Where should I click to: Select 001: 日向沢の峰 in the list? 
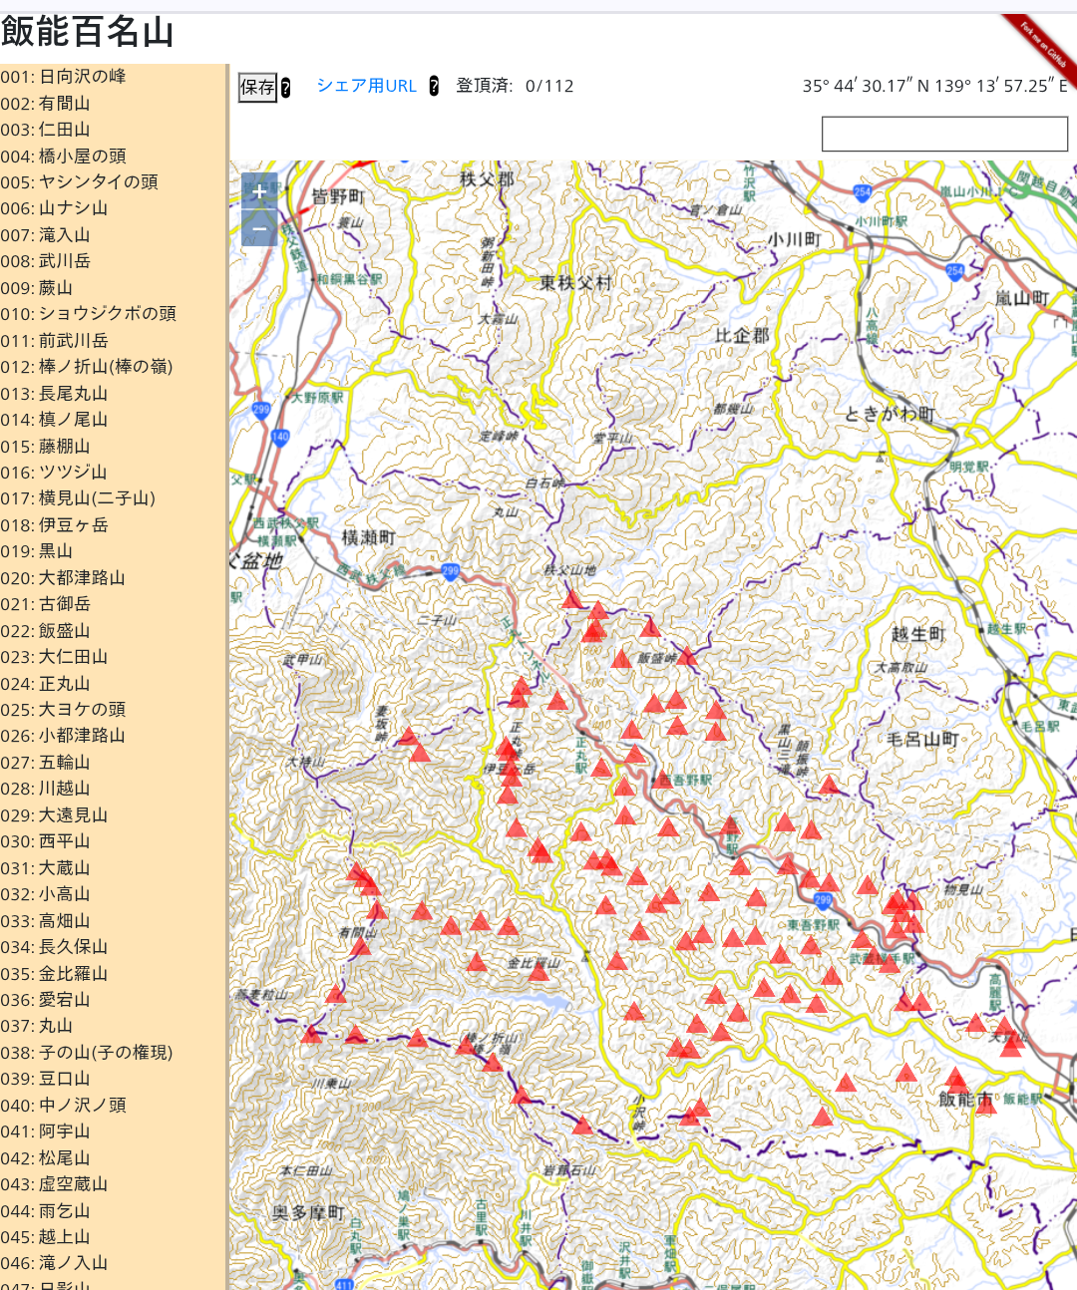(x=63, y=77)
